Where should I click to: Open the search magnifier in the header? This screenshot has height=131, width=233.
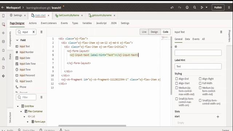[194, 7]
